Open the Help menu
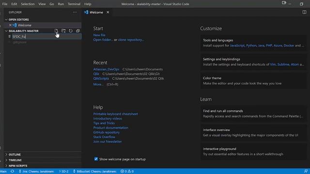 (88, 4)
